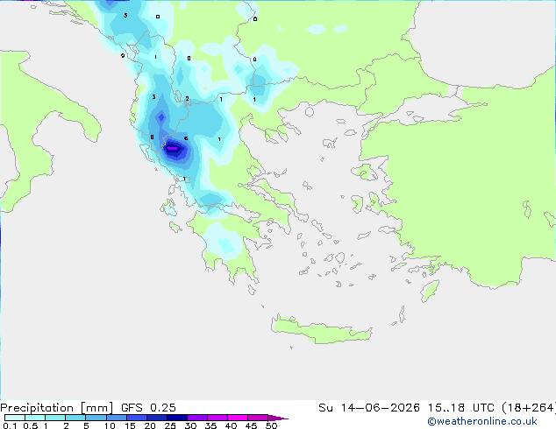Pick the legend swatch between 45 and 50
This screenshot has height=429, width=556.
tap(258, 418)
